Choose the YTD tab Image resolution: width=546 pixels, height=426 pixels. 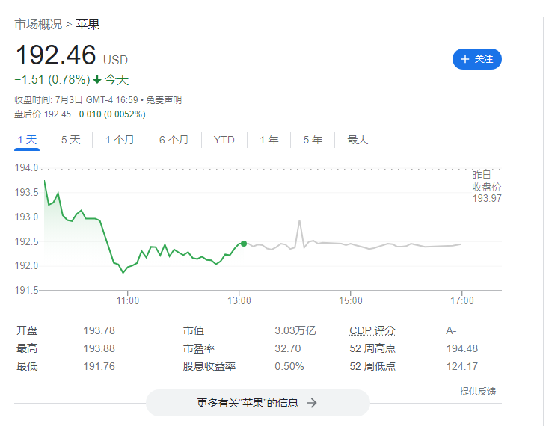point(224,140)
